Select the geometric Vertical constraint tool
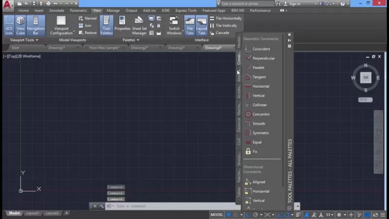 tap(255, 95)
